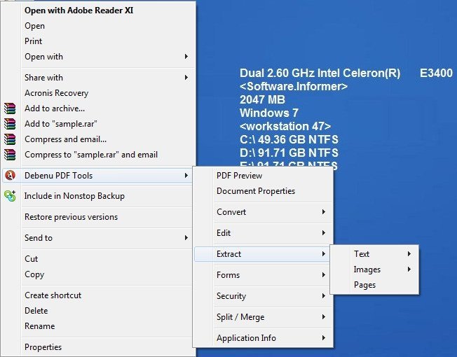This screenshot has height=357, width=457.
Task: Open the Send to entry
Action: (98, 238)
